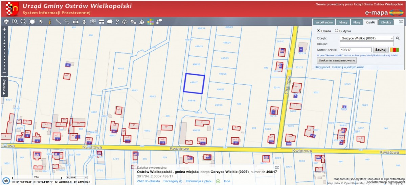Click the Szukaj button

(x=381, y=50)
